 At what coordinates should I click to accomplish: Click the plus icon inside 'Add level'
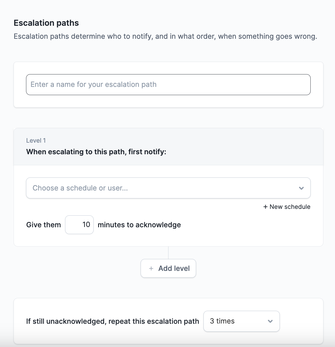151,269
